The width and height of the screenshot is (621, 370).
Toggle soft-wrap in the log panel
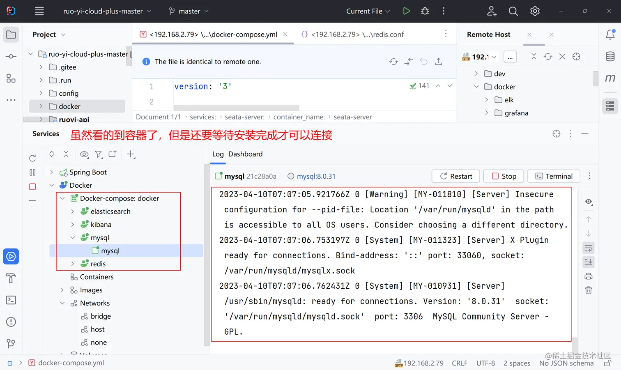(589, 248)
